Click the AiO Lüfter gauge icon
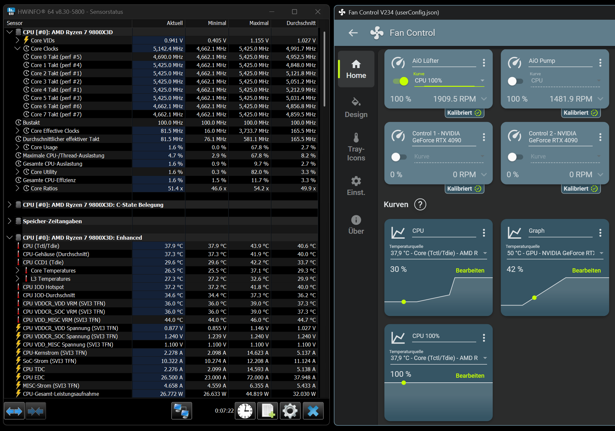Viewport: 615px width, 431px height. click(x=398, y=62)
